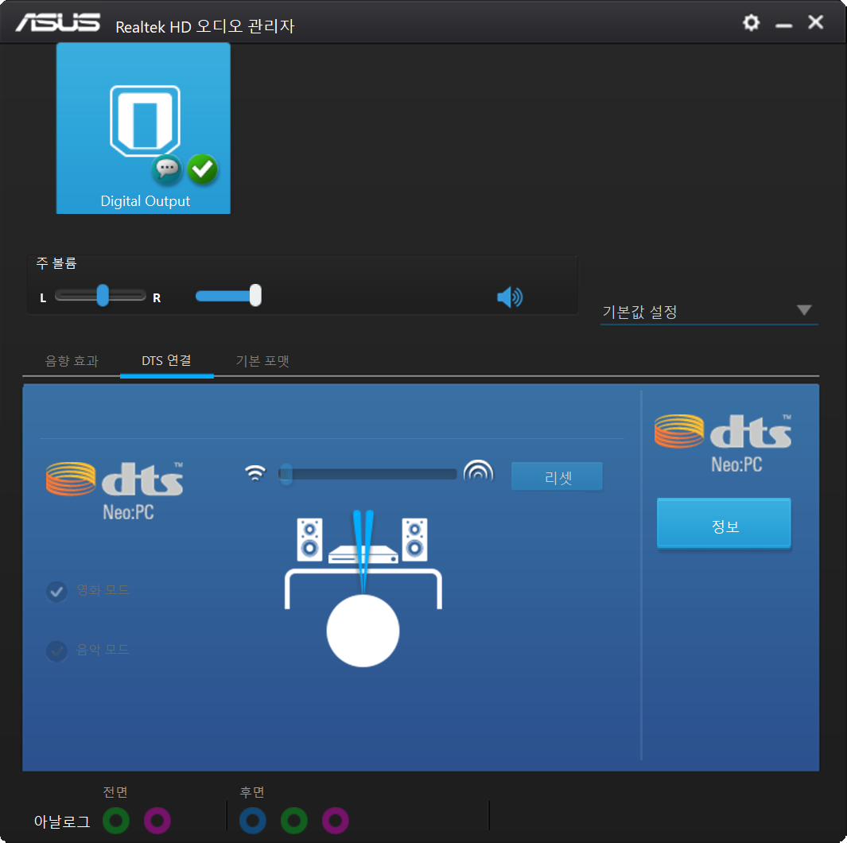Close the Realtek HD audio manager window
Image resolution: width=847 pixels, height=843 pixels.
(x=816, y=22)
